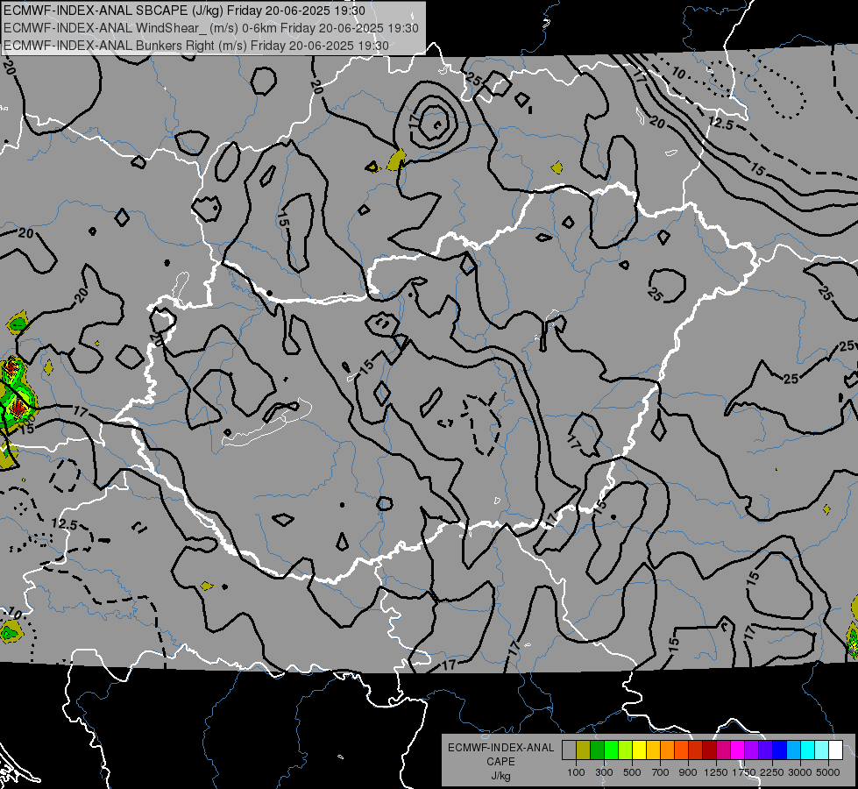Click the cyan legend swatch after 3000
This screenshot has width=858, height=789.
tap(808, 750)
